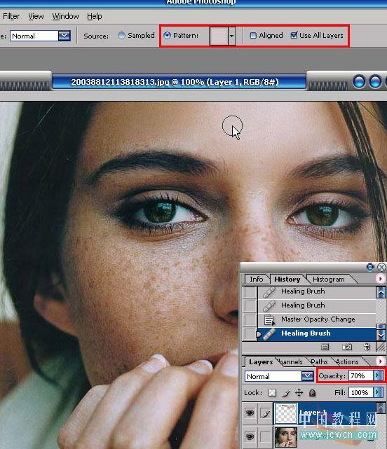Toggle lock transparent pixels
This screenshot has height=449, width=387.
[272, 392]
